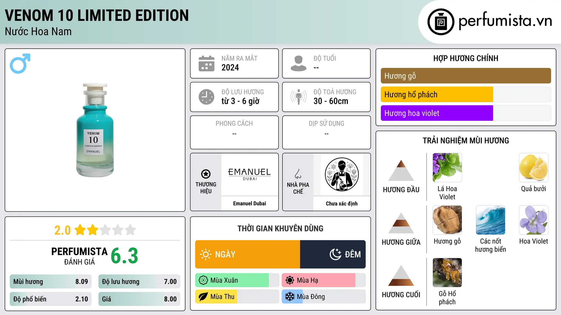Click the Các nốt hương biển label

(490, 245)
